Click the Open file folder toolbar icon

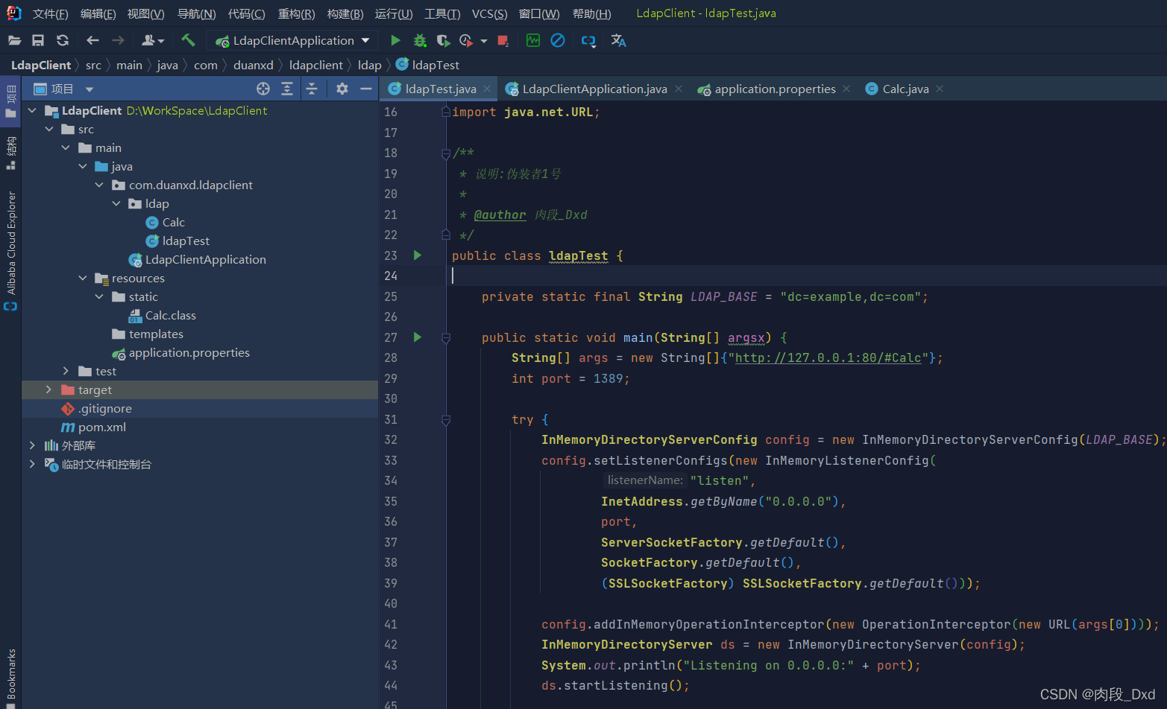[x=14, y=40]
